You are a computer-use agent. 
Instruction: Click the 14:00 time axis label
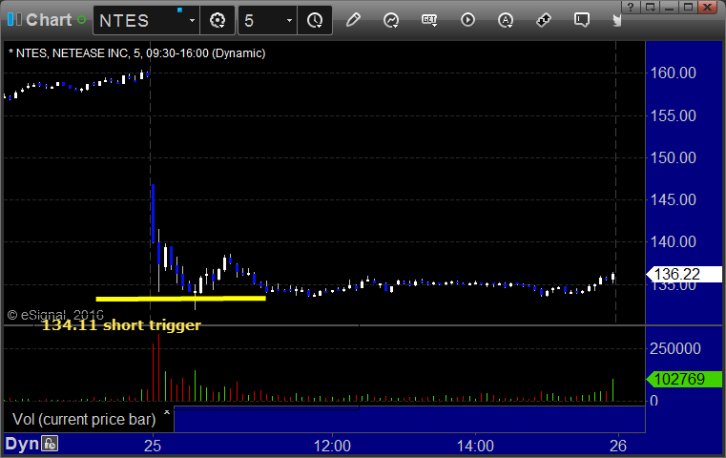475,446
